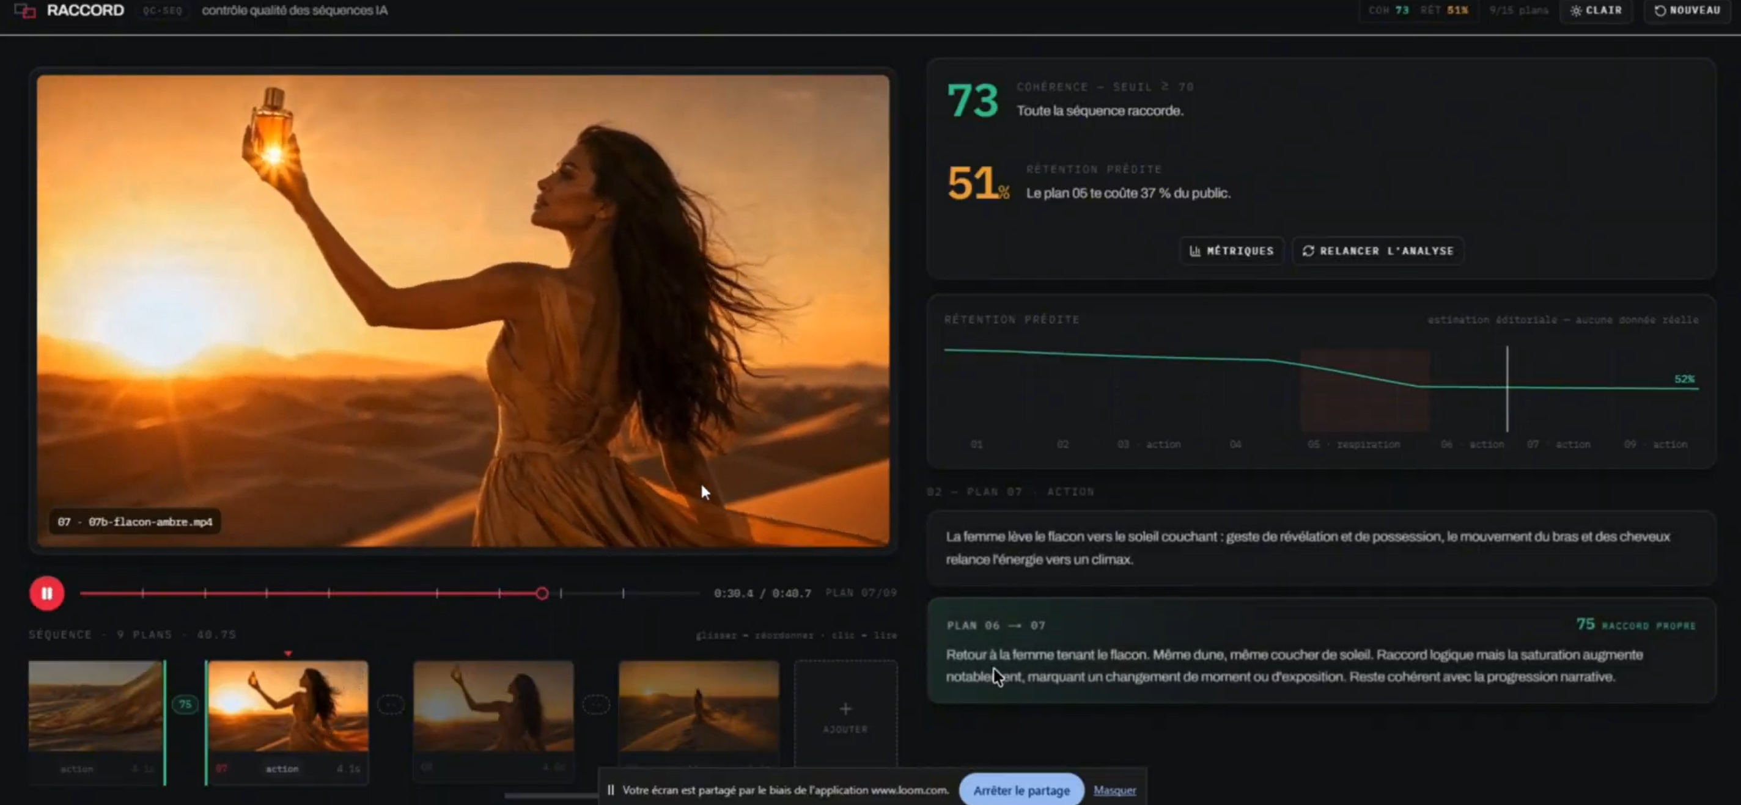Stop sharing with Arrêter le partage
Image resolution: width=1741 pixels, height=805 pixels.
[1021, 790]
